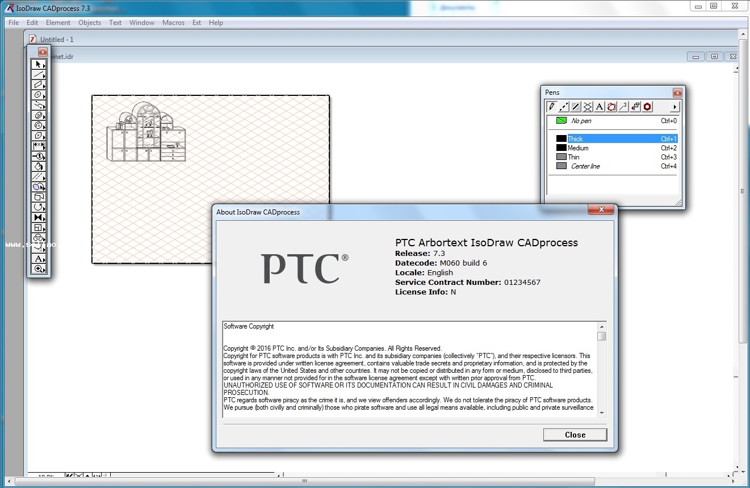Click the black swatch beside Medium

point(562,148)
